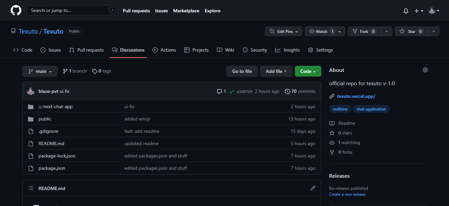
Task: Open Issues in top navigation
Action: click(161, 11)
